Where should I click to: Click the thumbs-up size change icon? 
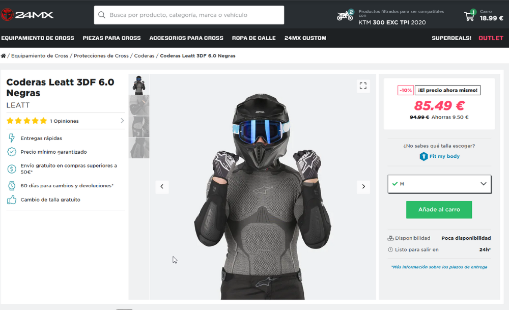coord(12,200)
